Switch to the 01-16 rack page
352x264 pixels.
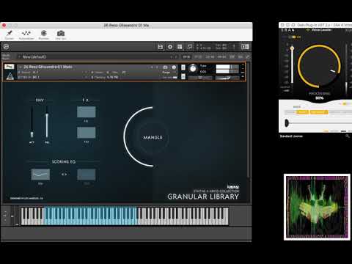[186, 57]
